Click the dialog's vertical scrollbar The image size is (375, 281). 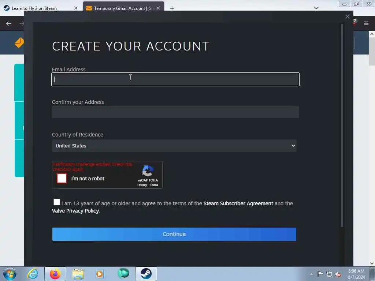pos(342,125)
